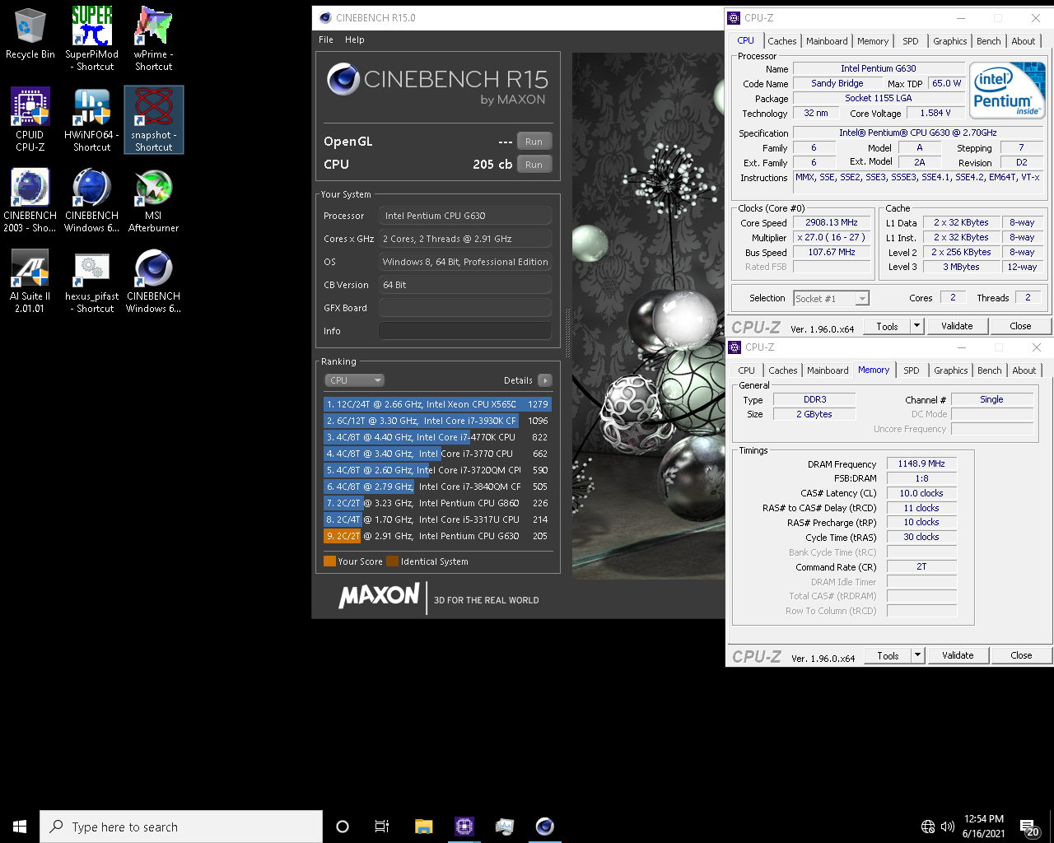Select the CPUID CPU-Z desktop icon
Screen dimensions: 1054x843
30,119
